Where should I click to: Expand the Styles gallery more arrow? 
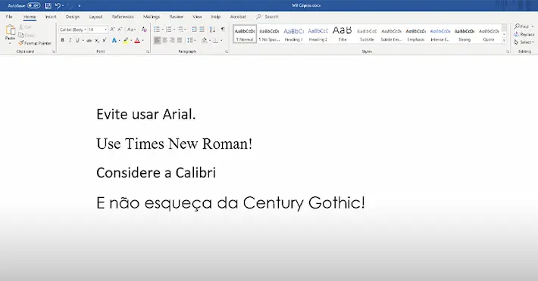504,41
